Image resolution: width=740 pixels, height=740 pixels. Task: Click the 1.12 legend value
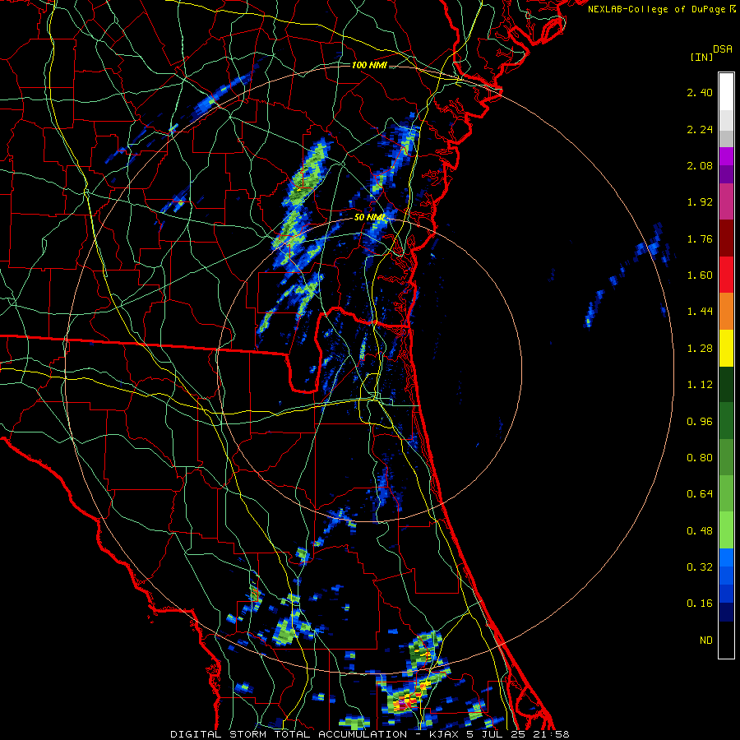[x=700, y=385]
